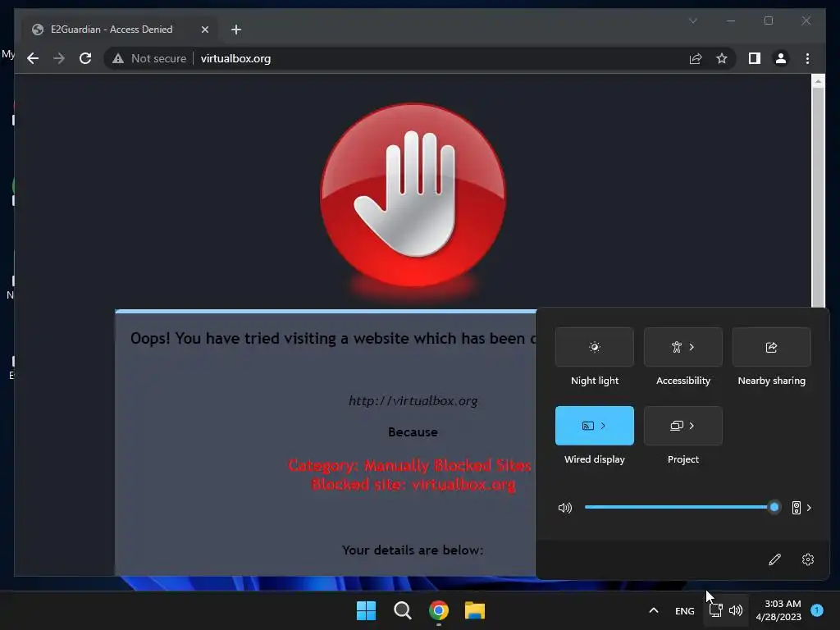
Task: Share this page from the address bar
Action: [696, 58]
